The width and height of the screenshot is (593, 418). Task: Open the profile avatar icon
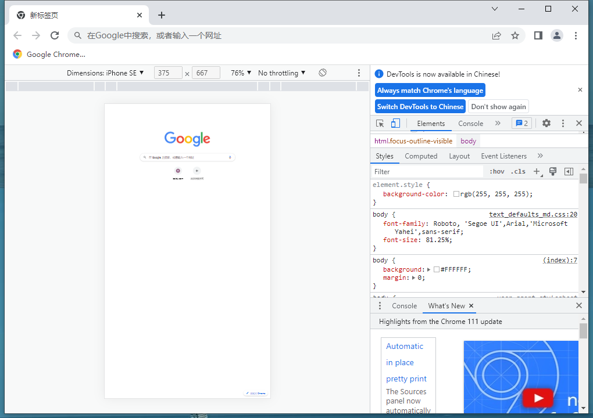click(557, 35)
